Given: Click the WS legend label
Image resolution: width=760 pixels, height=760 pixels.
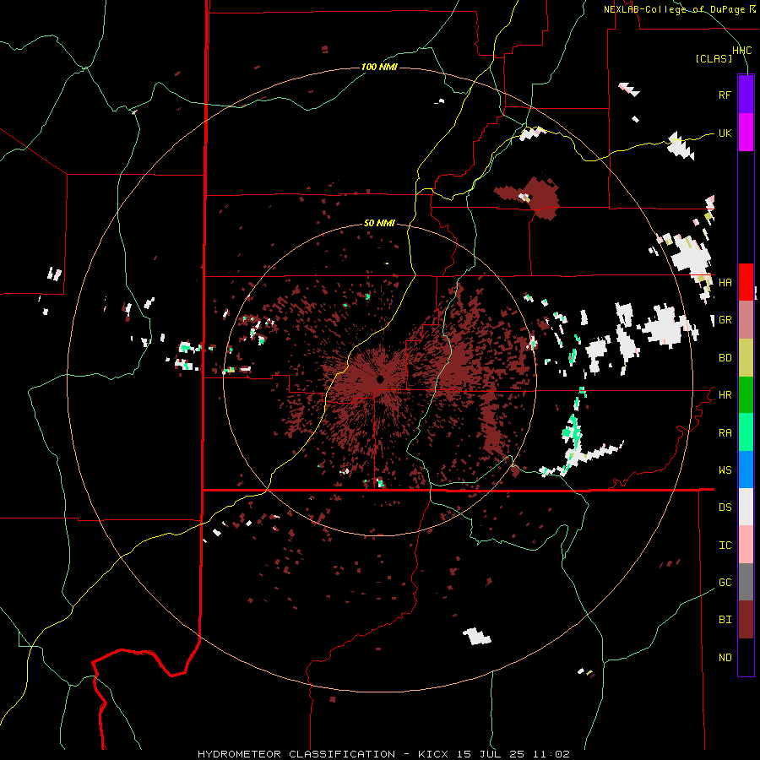Looking at the screenshot, I should pos(725,470).
